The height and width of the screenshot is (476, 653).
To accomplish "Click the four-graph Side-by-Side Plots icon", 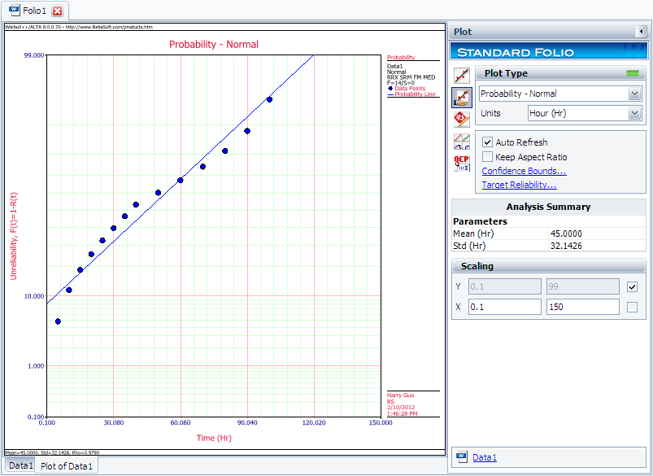I will point(462,142).
